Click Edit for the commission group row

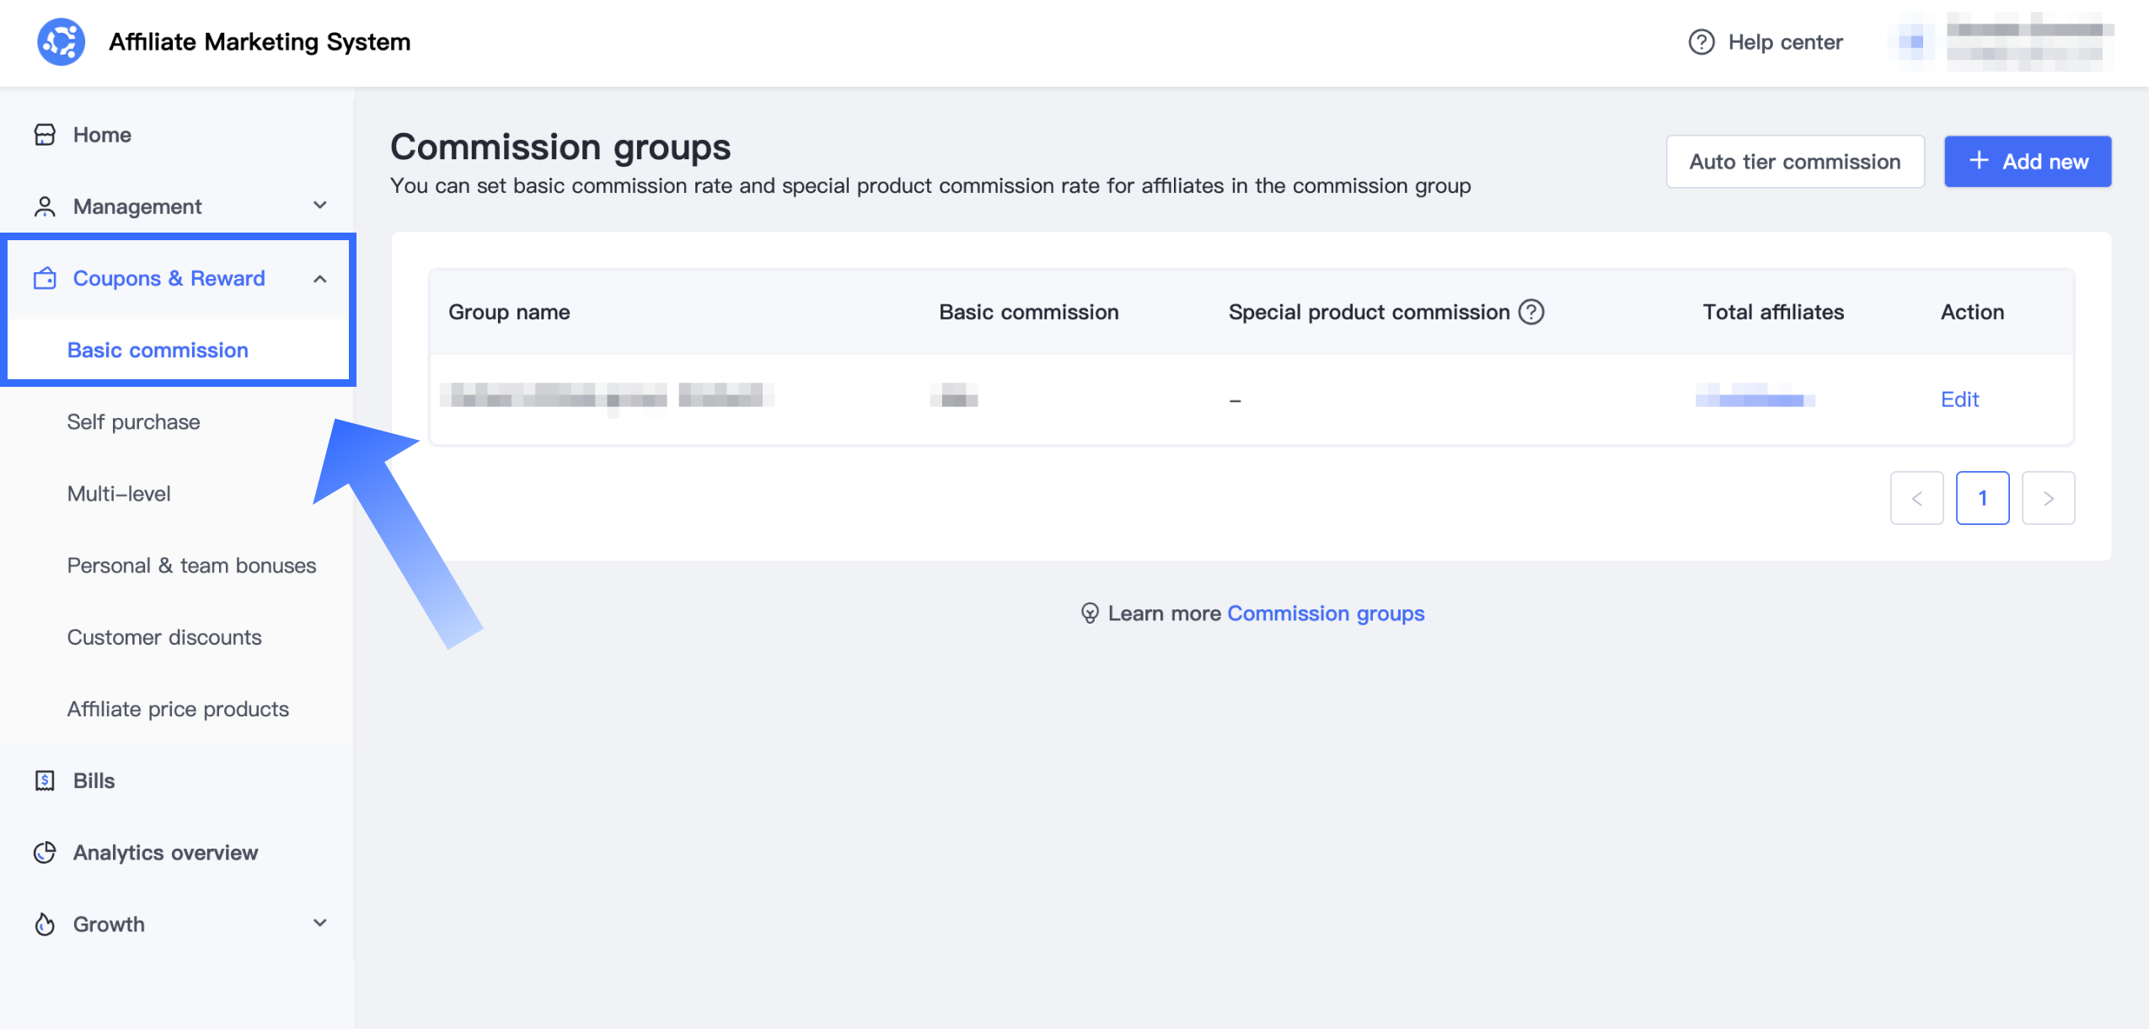point(1959,399)
